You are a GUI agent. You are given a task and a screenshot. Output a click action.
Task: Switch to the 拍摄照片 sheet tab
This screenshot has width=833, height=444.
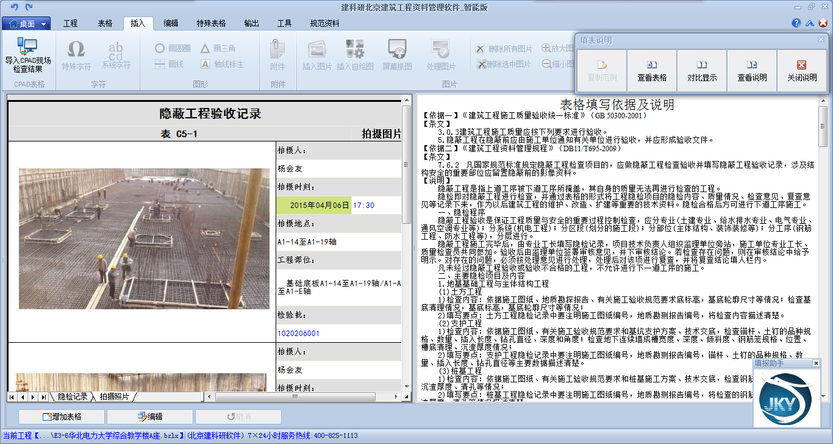click(115, 396)
